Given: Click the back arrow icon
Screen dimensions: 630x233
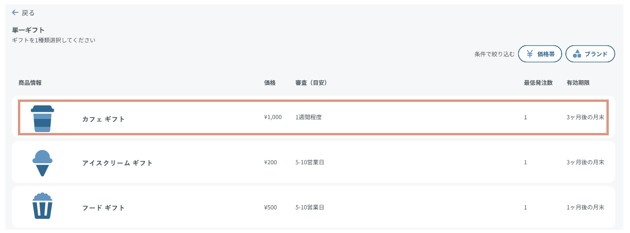Looking at the screenshot, I should pyautogui.click(x=15, y=13).
